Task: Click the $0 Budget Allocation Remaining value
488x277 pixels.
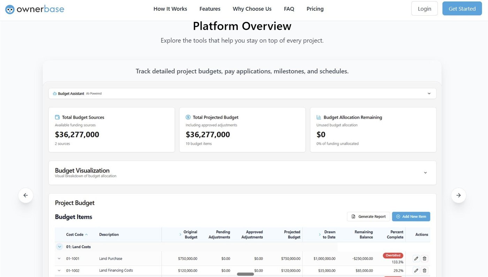Action: click(x=321, y=135)
